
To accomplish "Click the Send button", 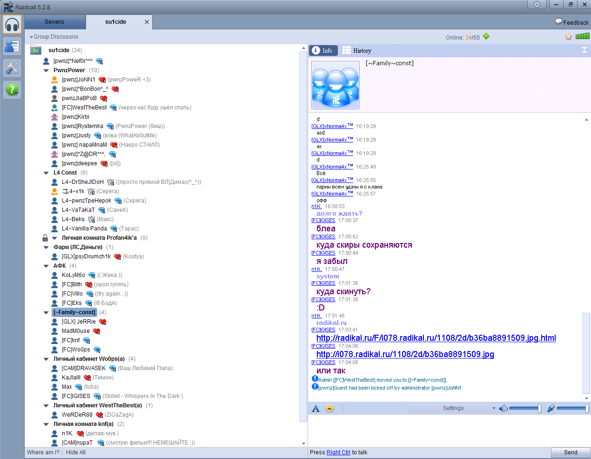I will click(x=571, y=452).
